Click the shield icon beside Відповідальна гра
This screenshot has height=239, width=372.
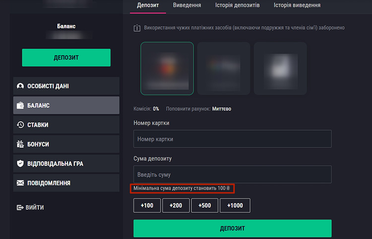click(20, 164)
